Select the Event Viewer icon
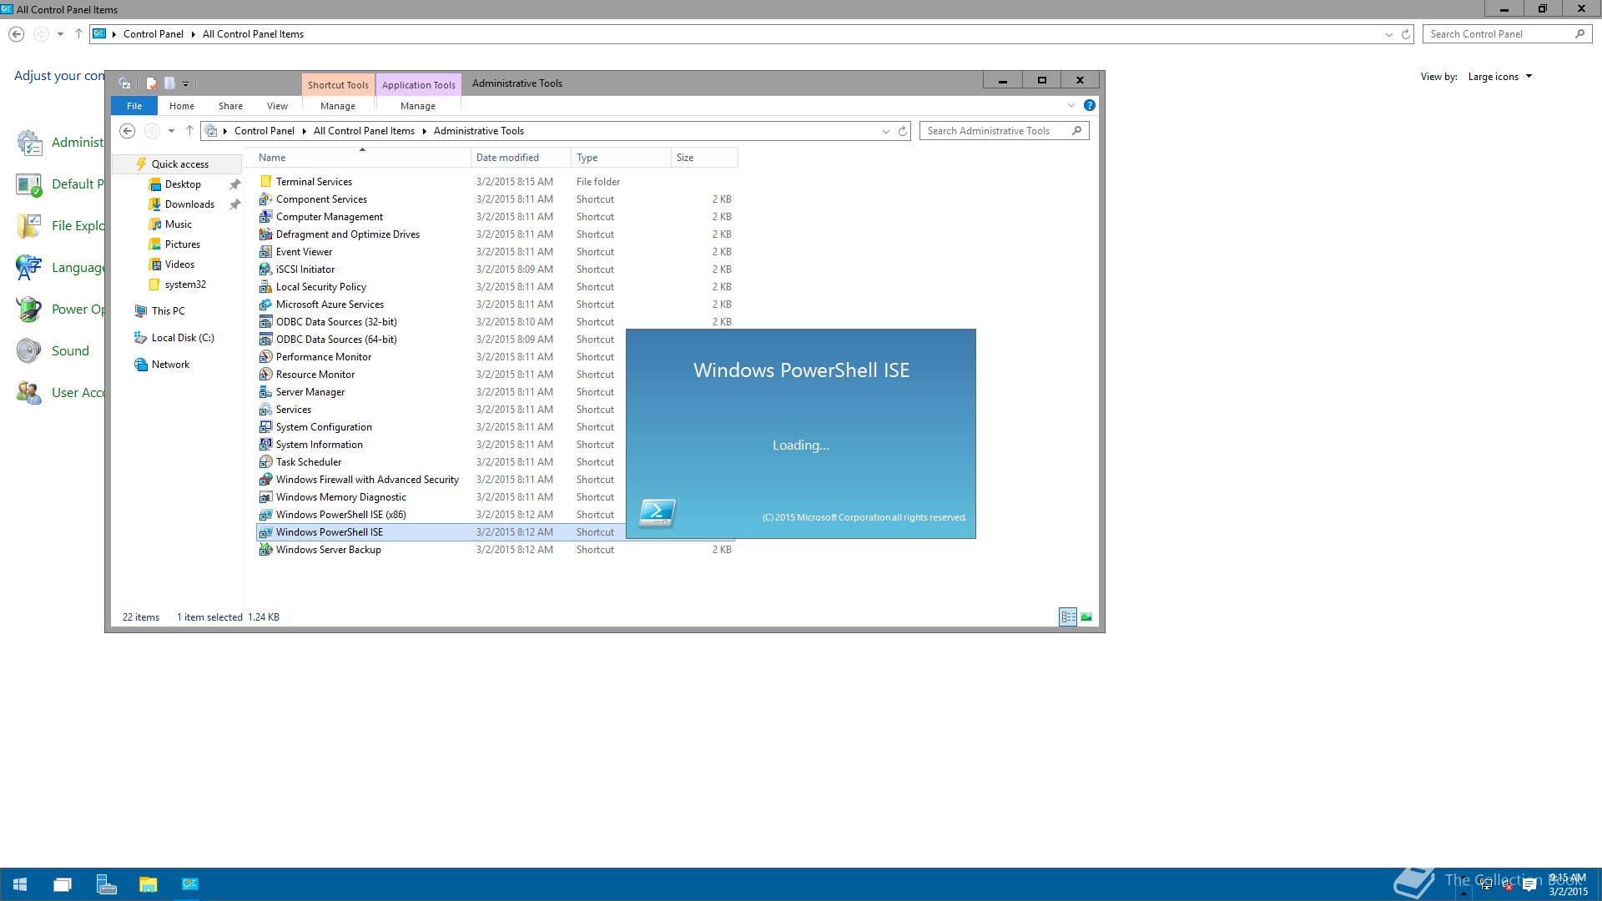 click(x=265, y=252)
